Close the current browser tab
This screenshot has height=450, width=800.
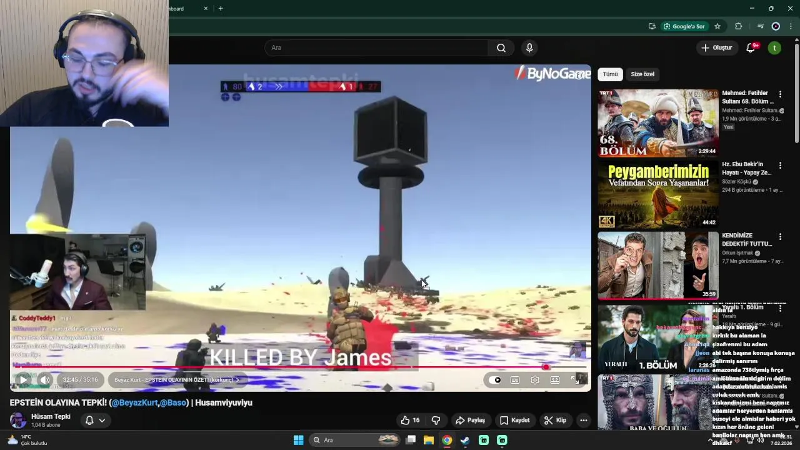point(206,8)
